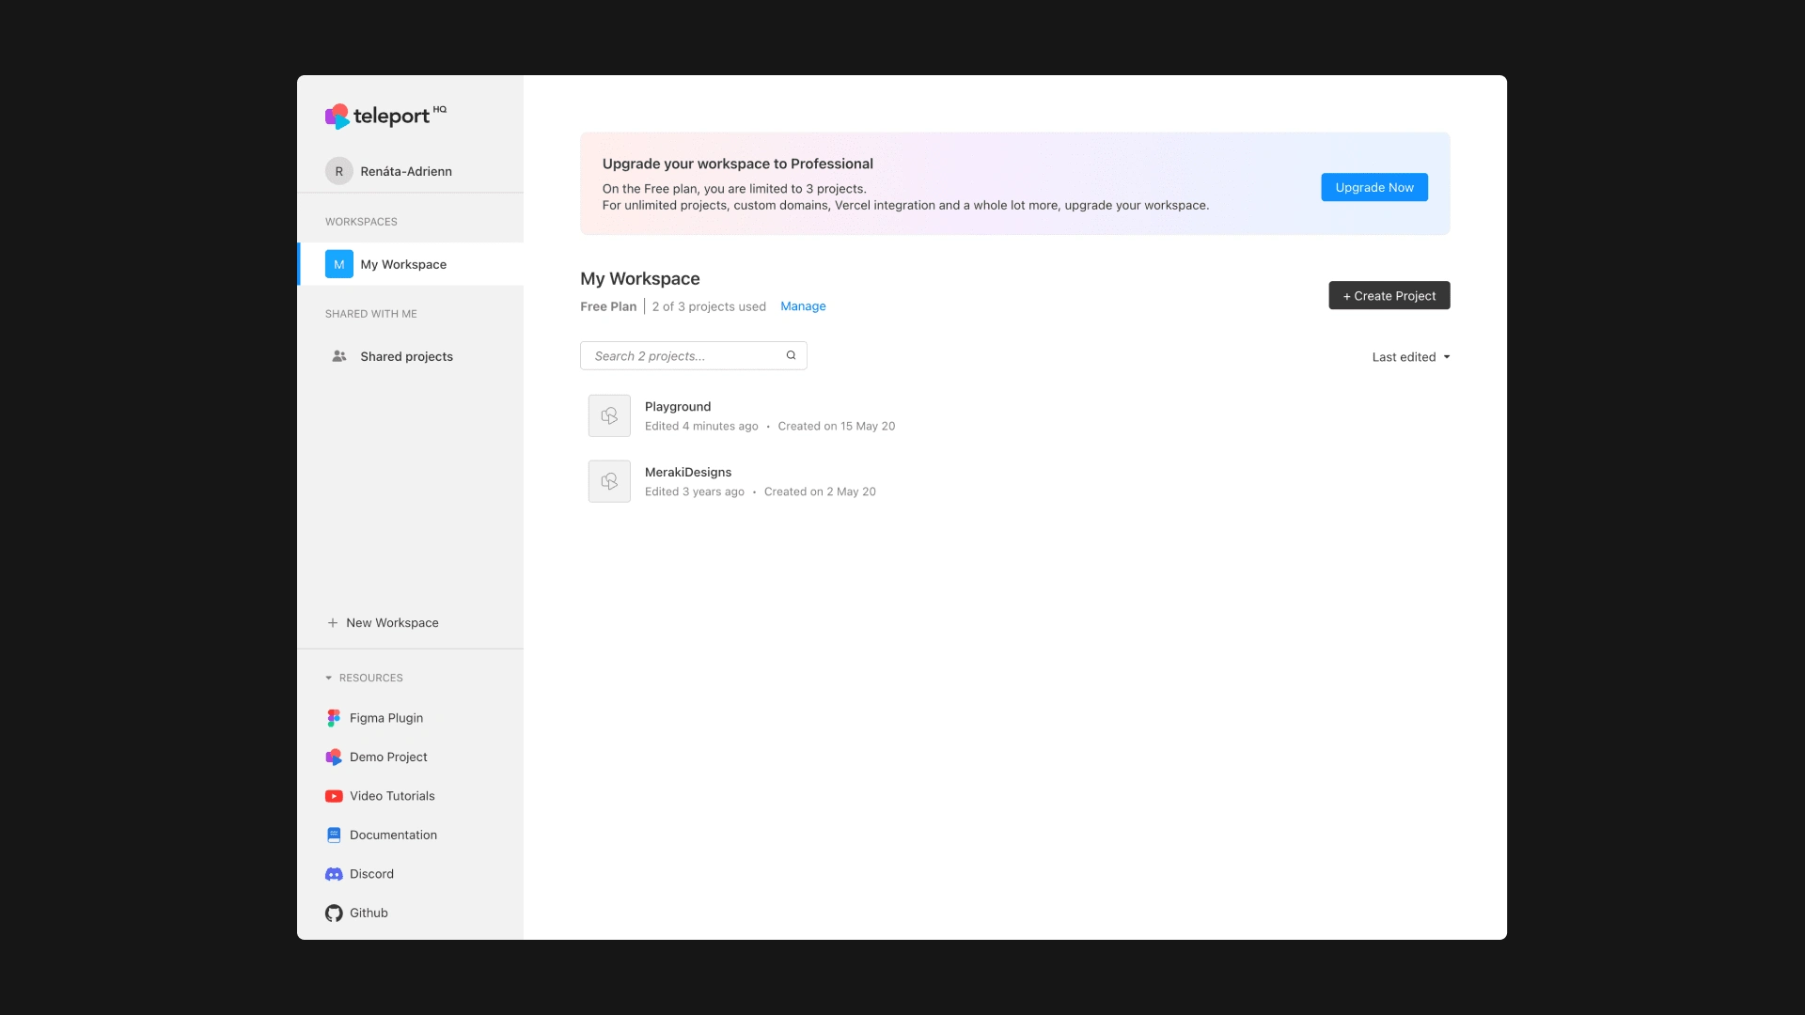Screen dimensions: 1805x1015
Task: Focus the Search 2 projects field
Action: 694,355
